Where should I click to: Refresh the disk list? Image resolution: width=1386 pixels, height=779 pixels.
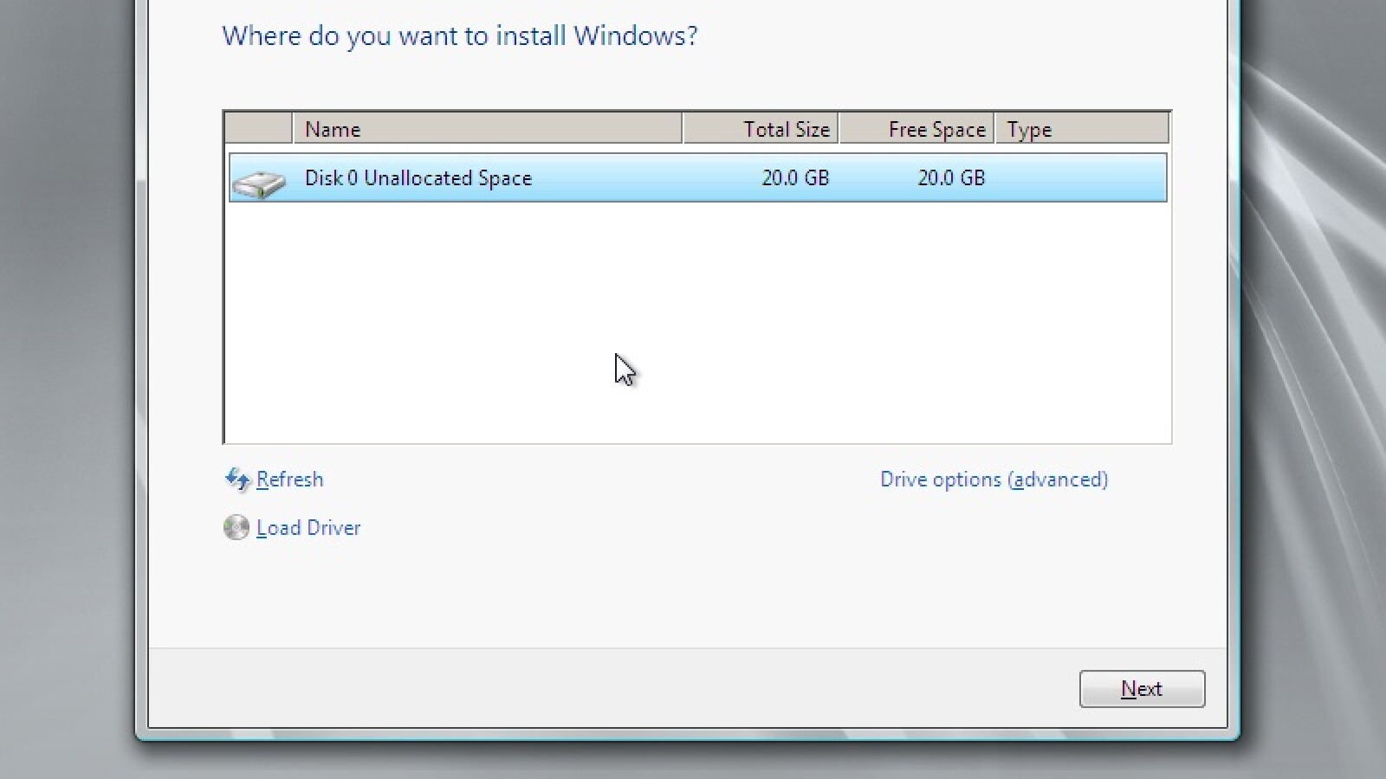(289, 479)
